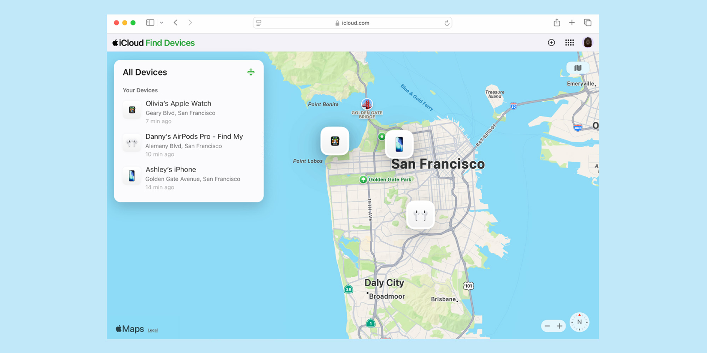Click Route 35 shield on map

click(x=349, y=289)
